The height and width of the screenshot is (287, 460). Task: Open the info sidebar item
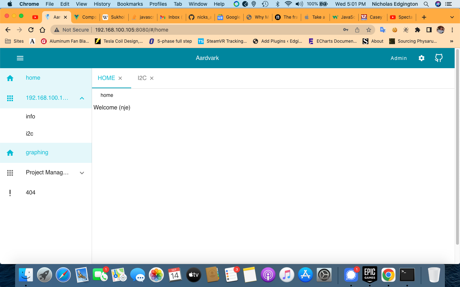[x=31, y=117]
